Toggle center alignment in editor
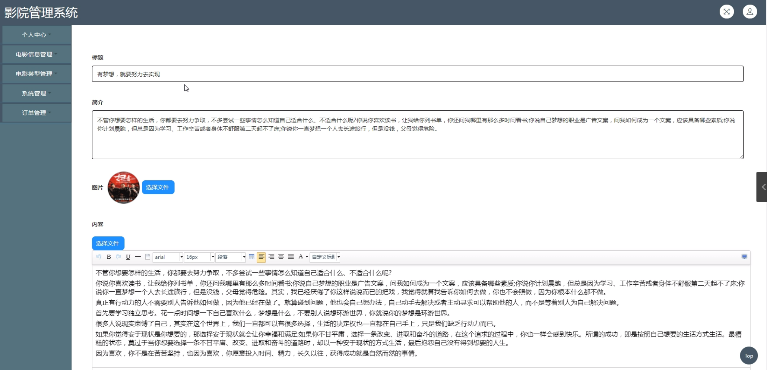767x370 pixels. tap(281, 257)
